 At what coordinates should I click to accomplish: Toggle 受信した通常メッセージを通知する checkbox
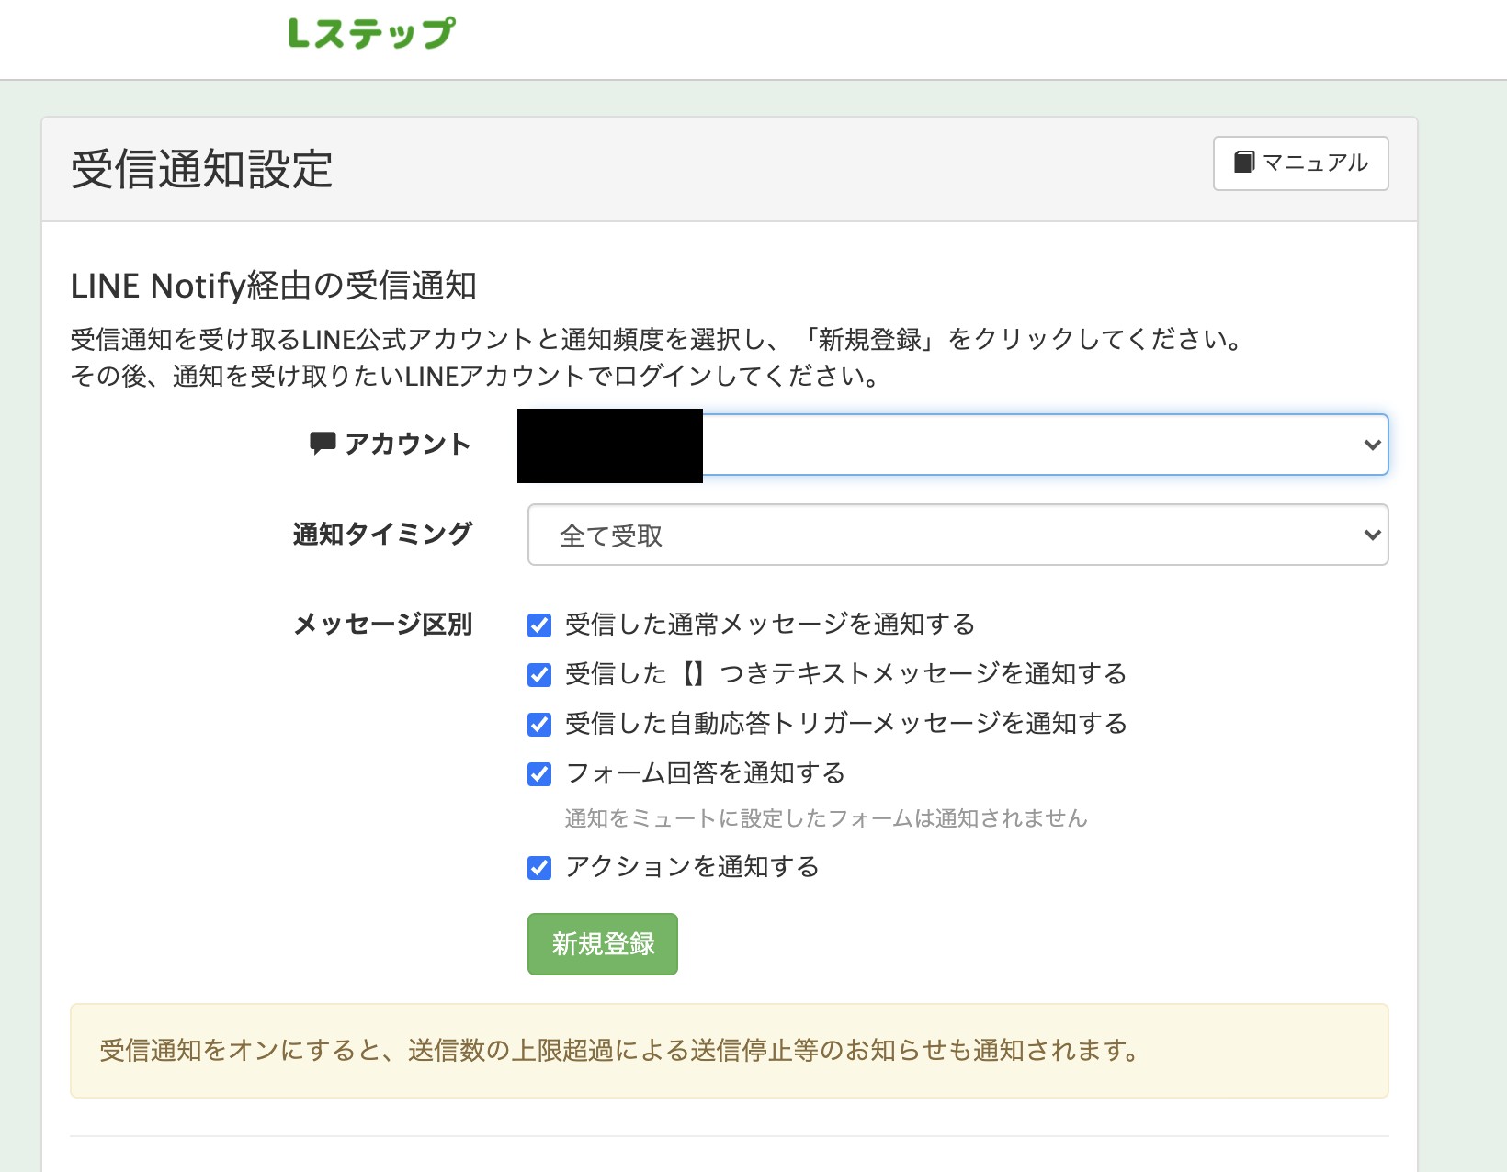pos(539,625)
